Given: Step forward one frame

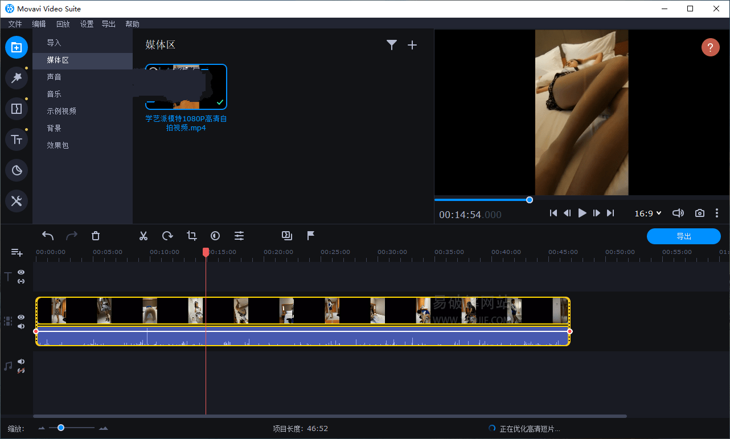Looking at the screenshot, I should point(597,213).
